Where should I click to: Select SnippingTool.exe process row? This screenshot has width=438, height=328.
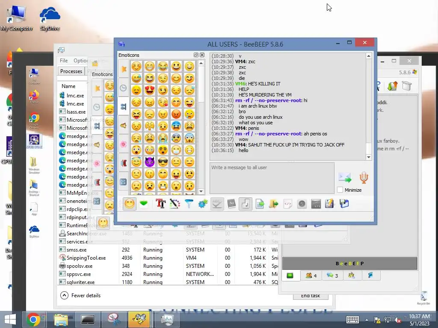tap(169, 258)
